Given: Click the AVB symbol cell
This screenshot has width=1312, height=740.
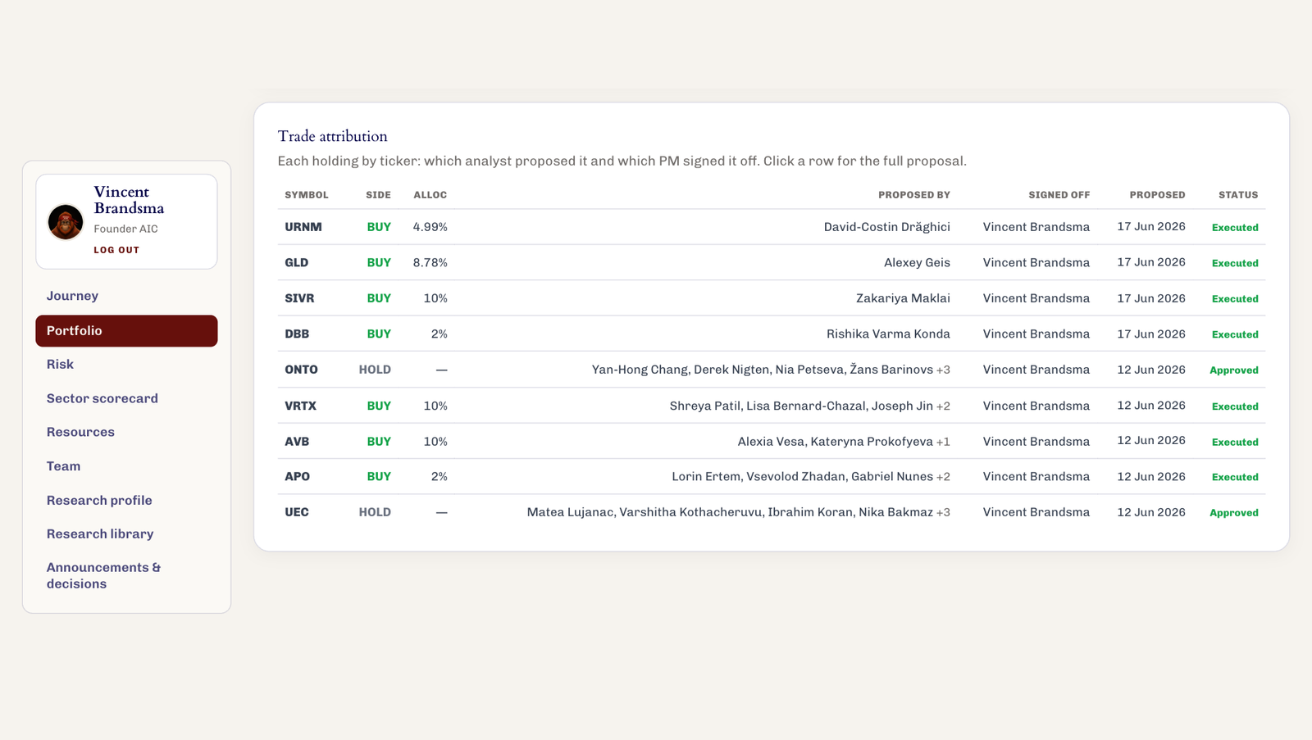Looking at the screenshot, I should click(297, 442).
